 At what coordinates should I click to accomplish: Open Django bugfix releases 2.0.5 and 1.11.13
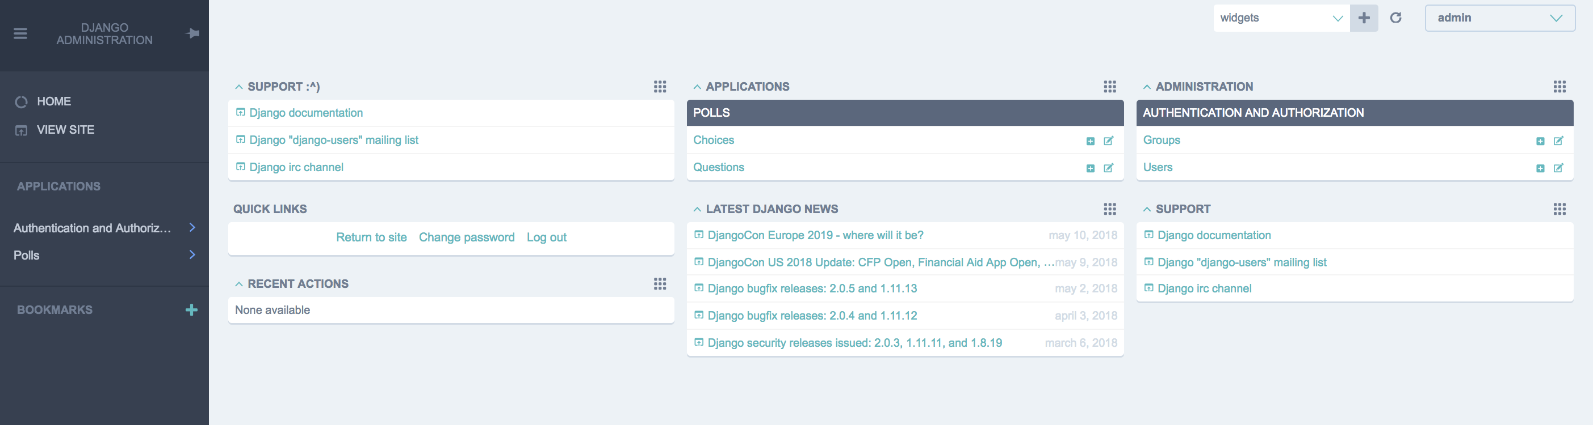[812, 288]
